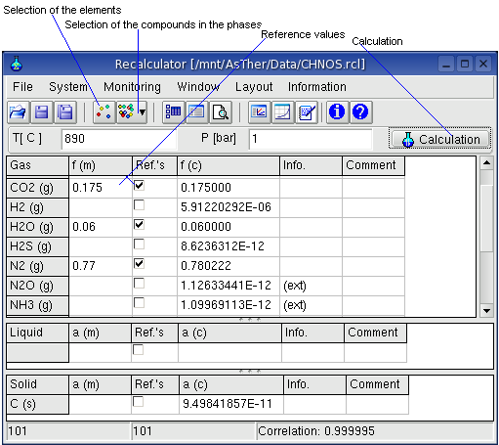Open the Monitoring menu
499x445 pixels.
132,87
